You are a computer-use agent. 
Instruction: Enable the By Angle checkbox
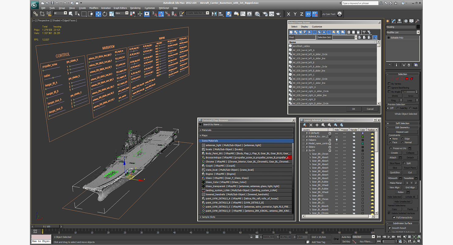pyautogui.click(x=389, y=92)
